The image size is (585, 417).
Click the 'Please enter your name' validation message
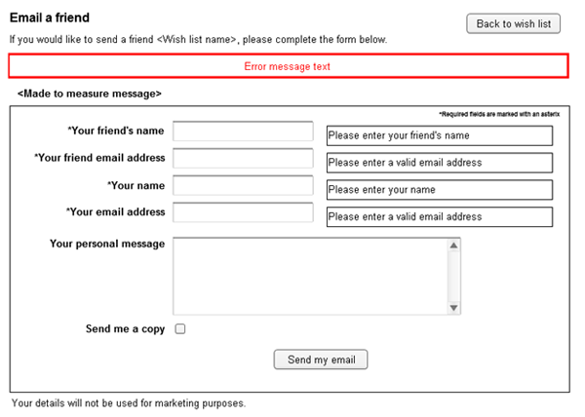tap(439, 190)
